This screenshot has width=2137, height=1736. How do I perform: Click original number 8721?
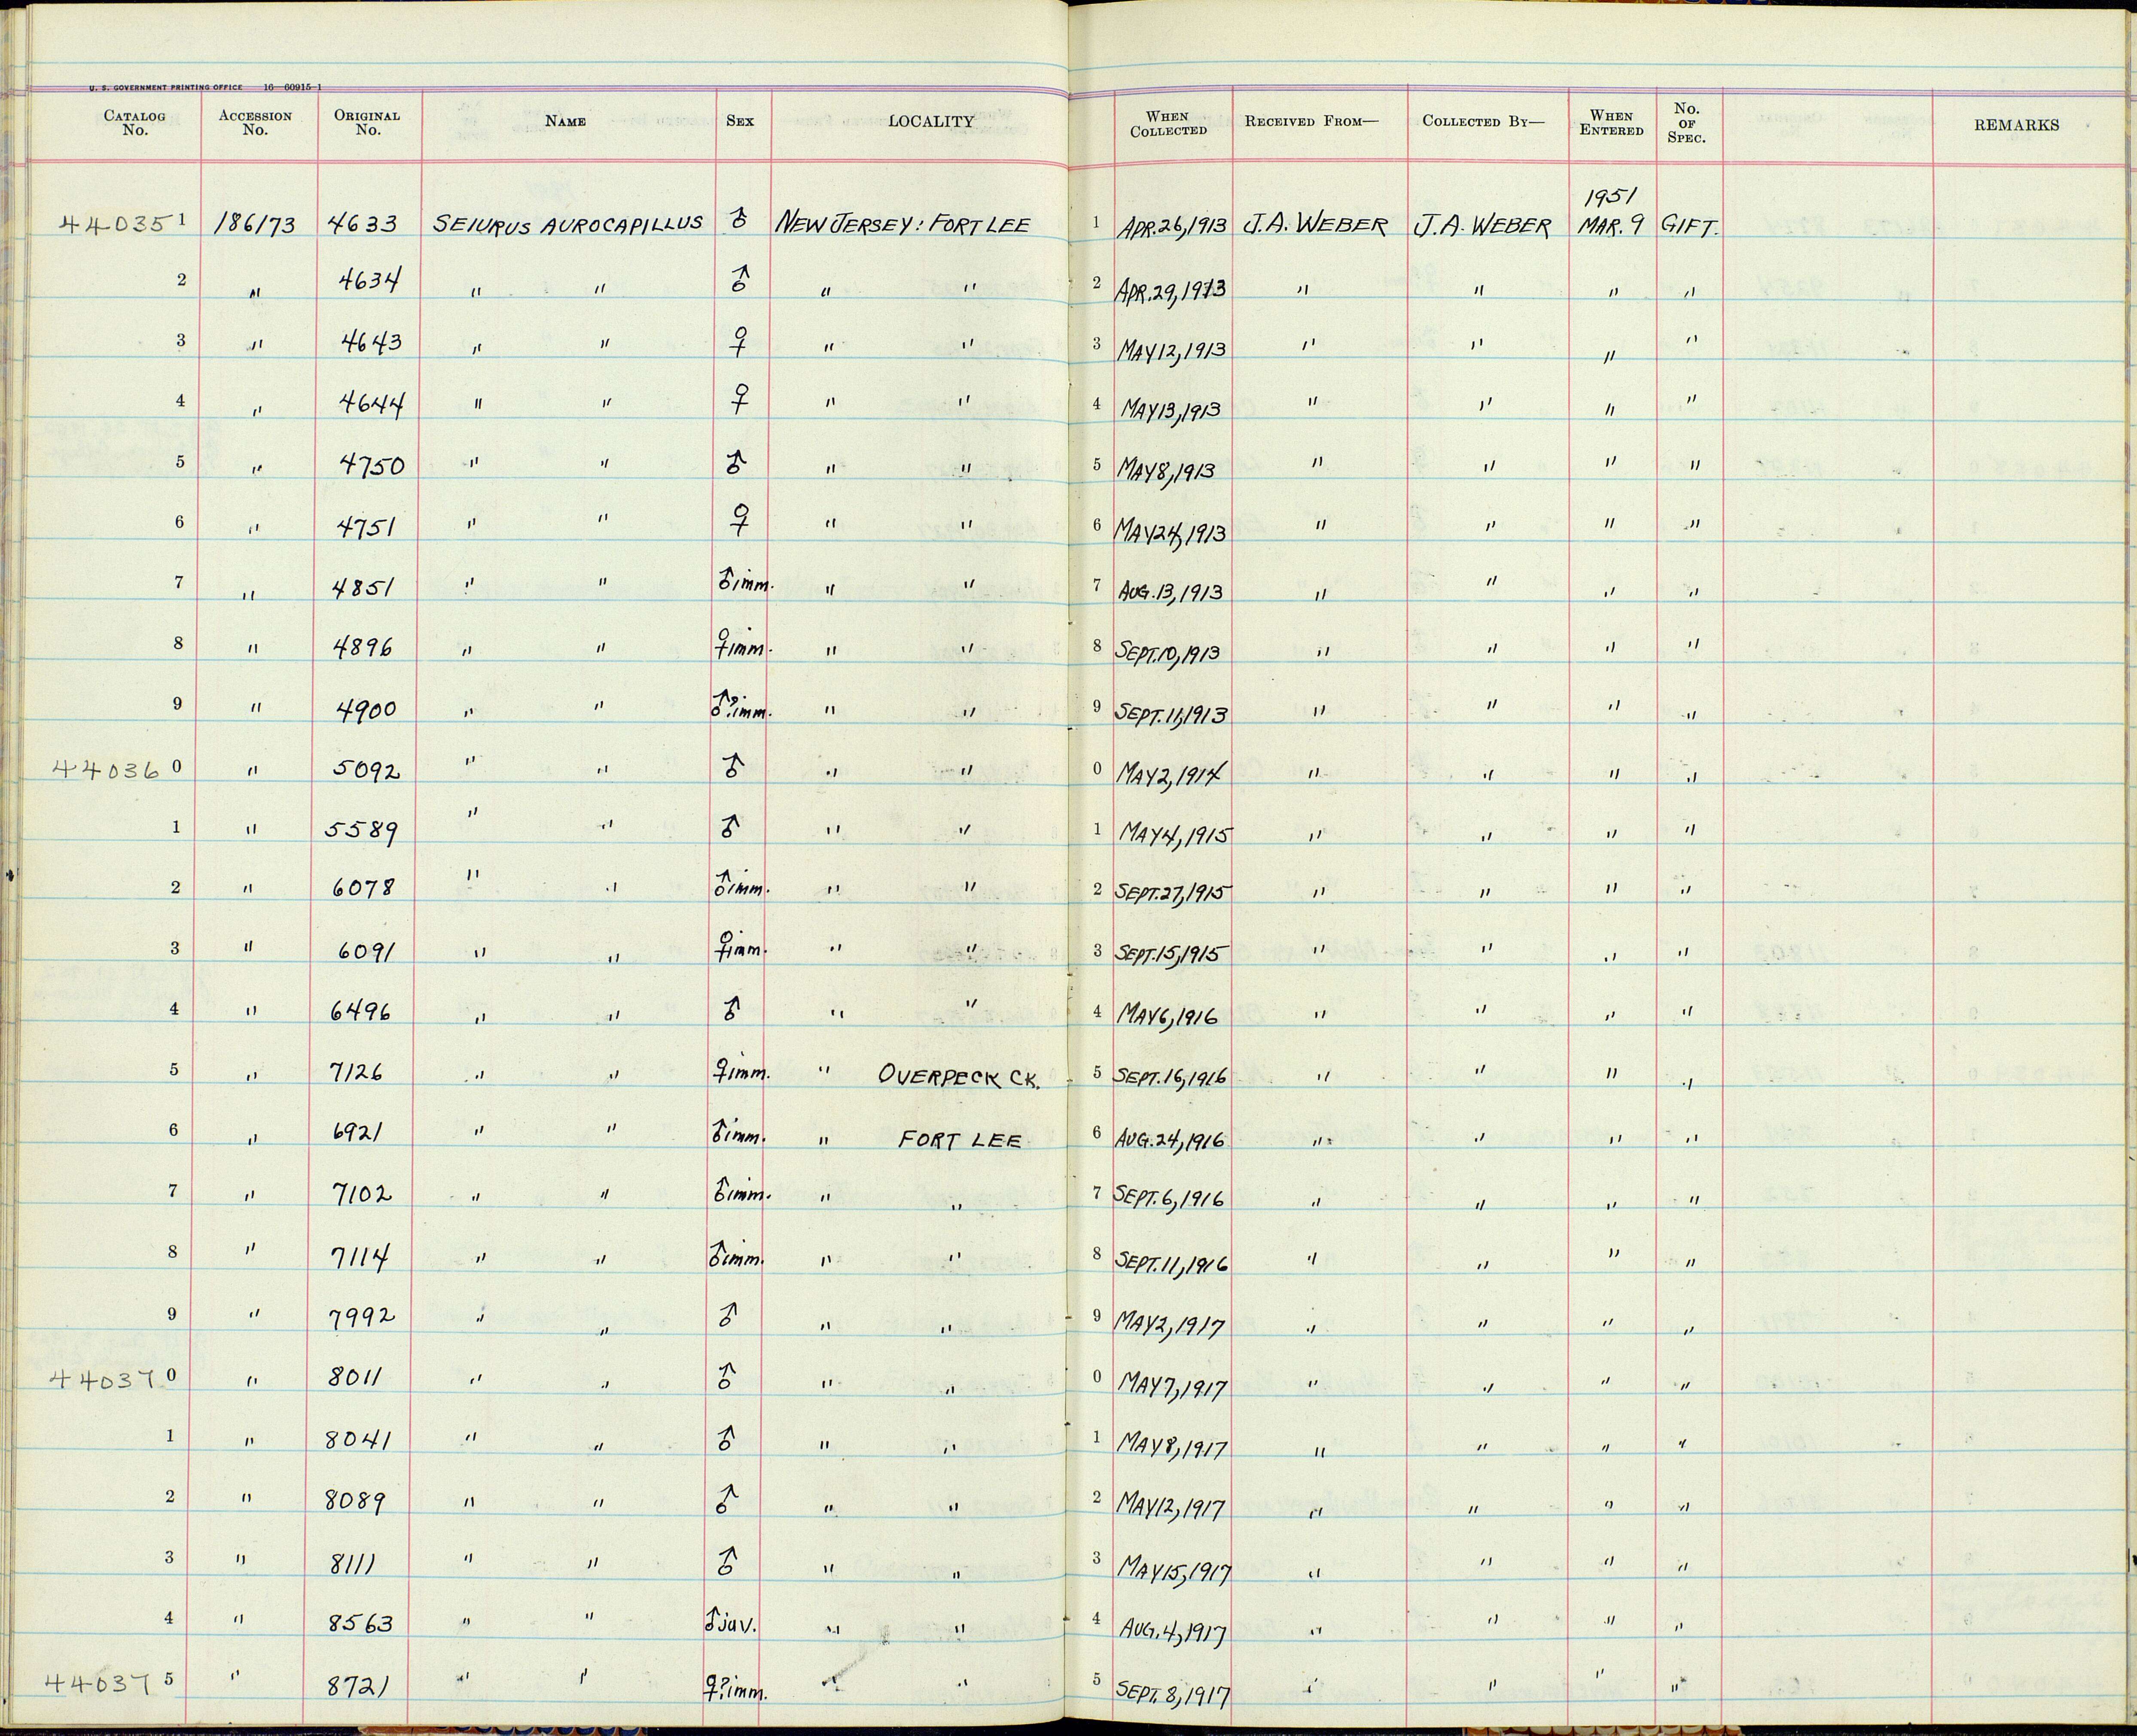coord(357,1687)
